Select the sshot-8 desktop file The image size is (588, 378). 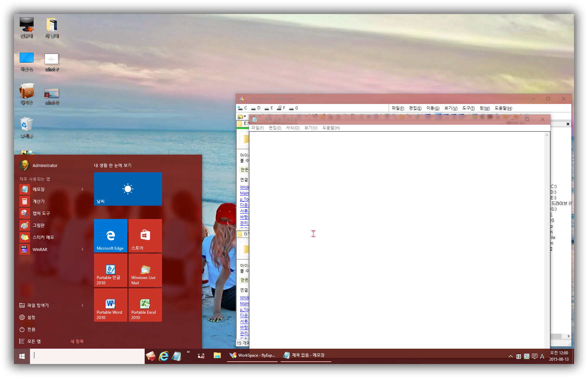pos(52,96)
